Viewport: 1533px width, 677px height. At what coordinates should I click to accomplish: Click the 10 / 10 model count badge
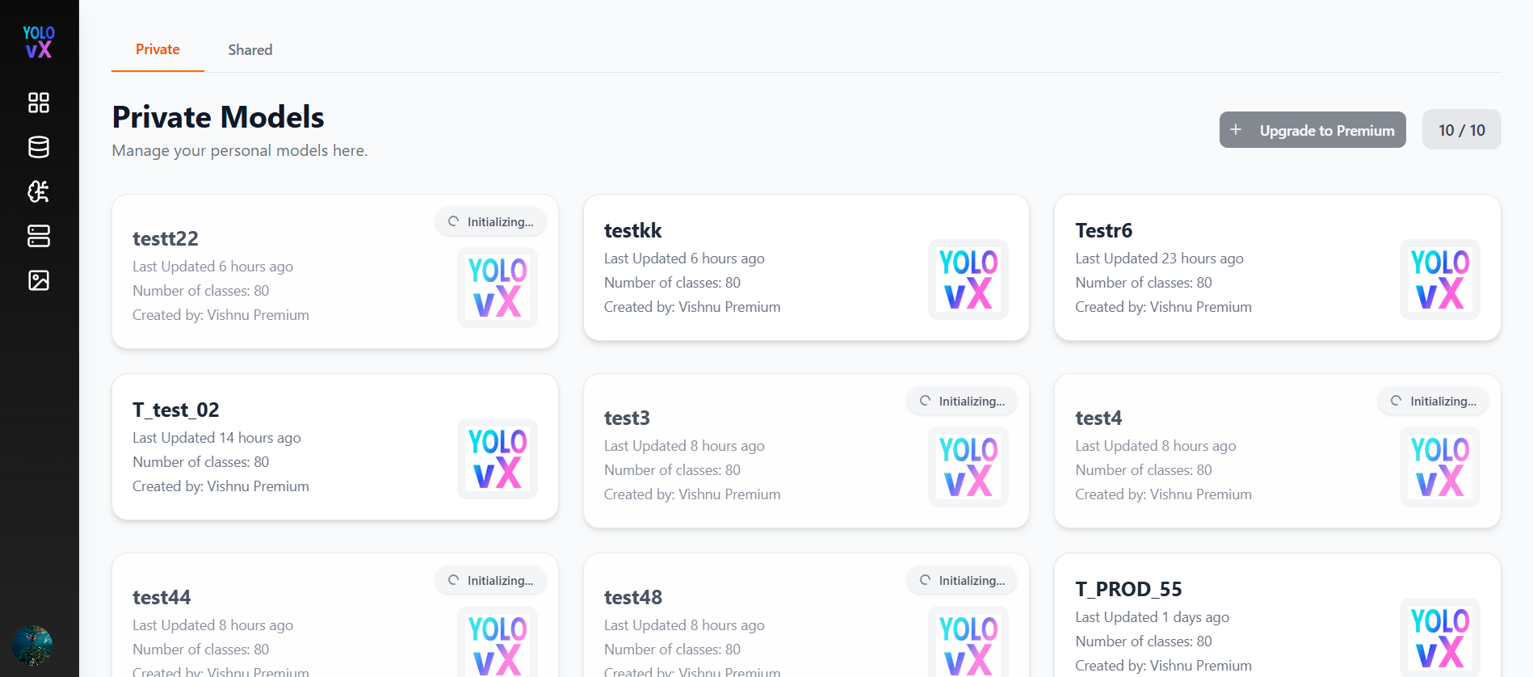coord(1462,129)
